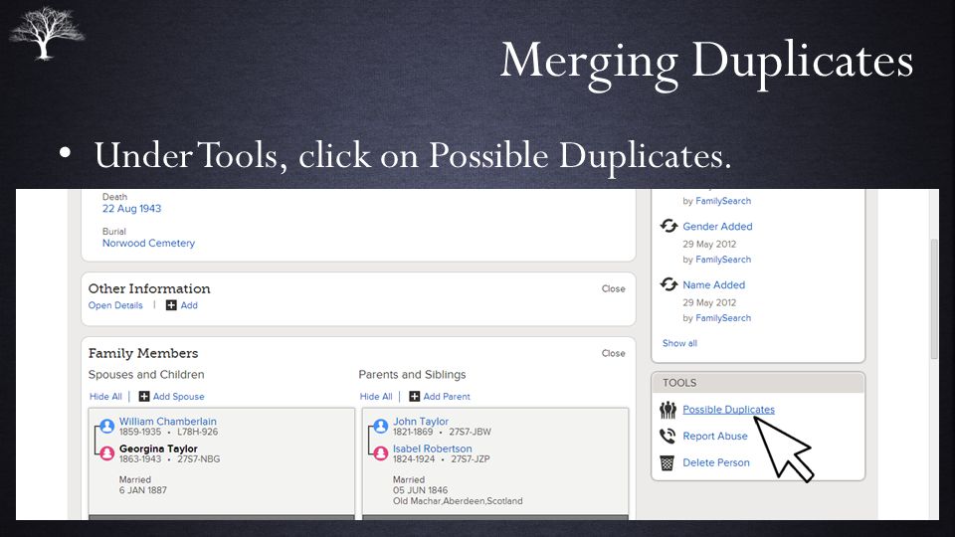
Task: Show all recent changes
Action: (x=679, y=343)
